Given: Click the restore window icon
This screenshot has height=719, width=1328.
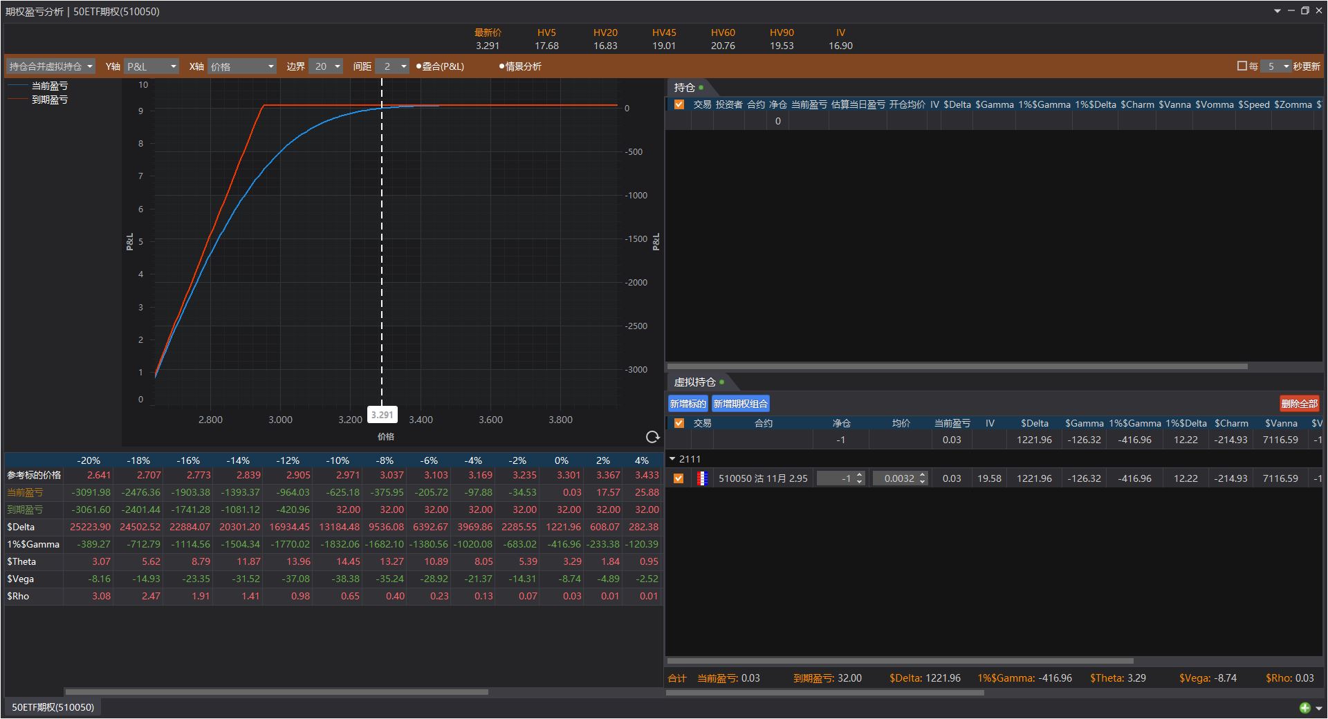Looking at the screenshot, I should click(1304, 11).
